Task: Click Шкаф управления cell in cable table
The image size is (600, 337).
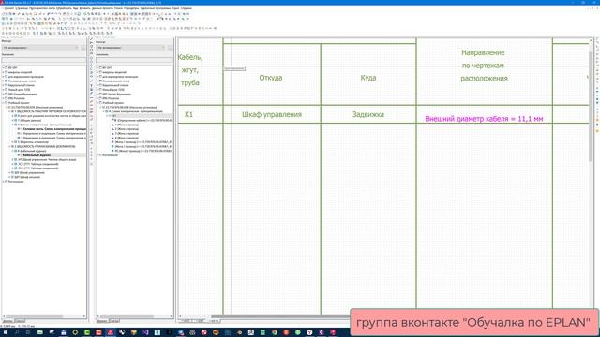Action: [272, 114]
